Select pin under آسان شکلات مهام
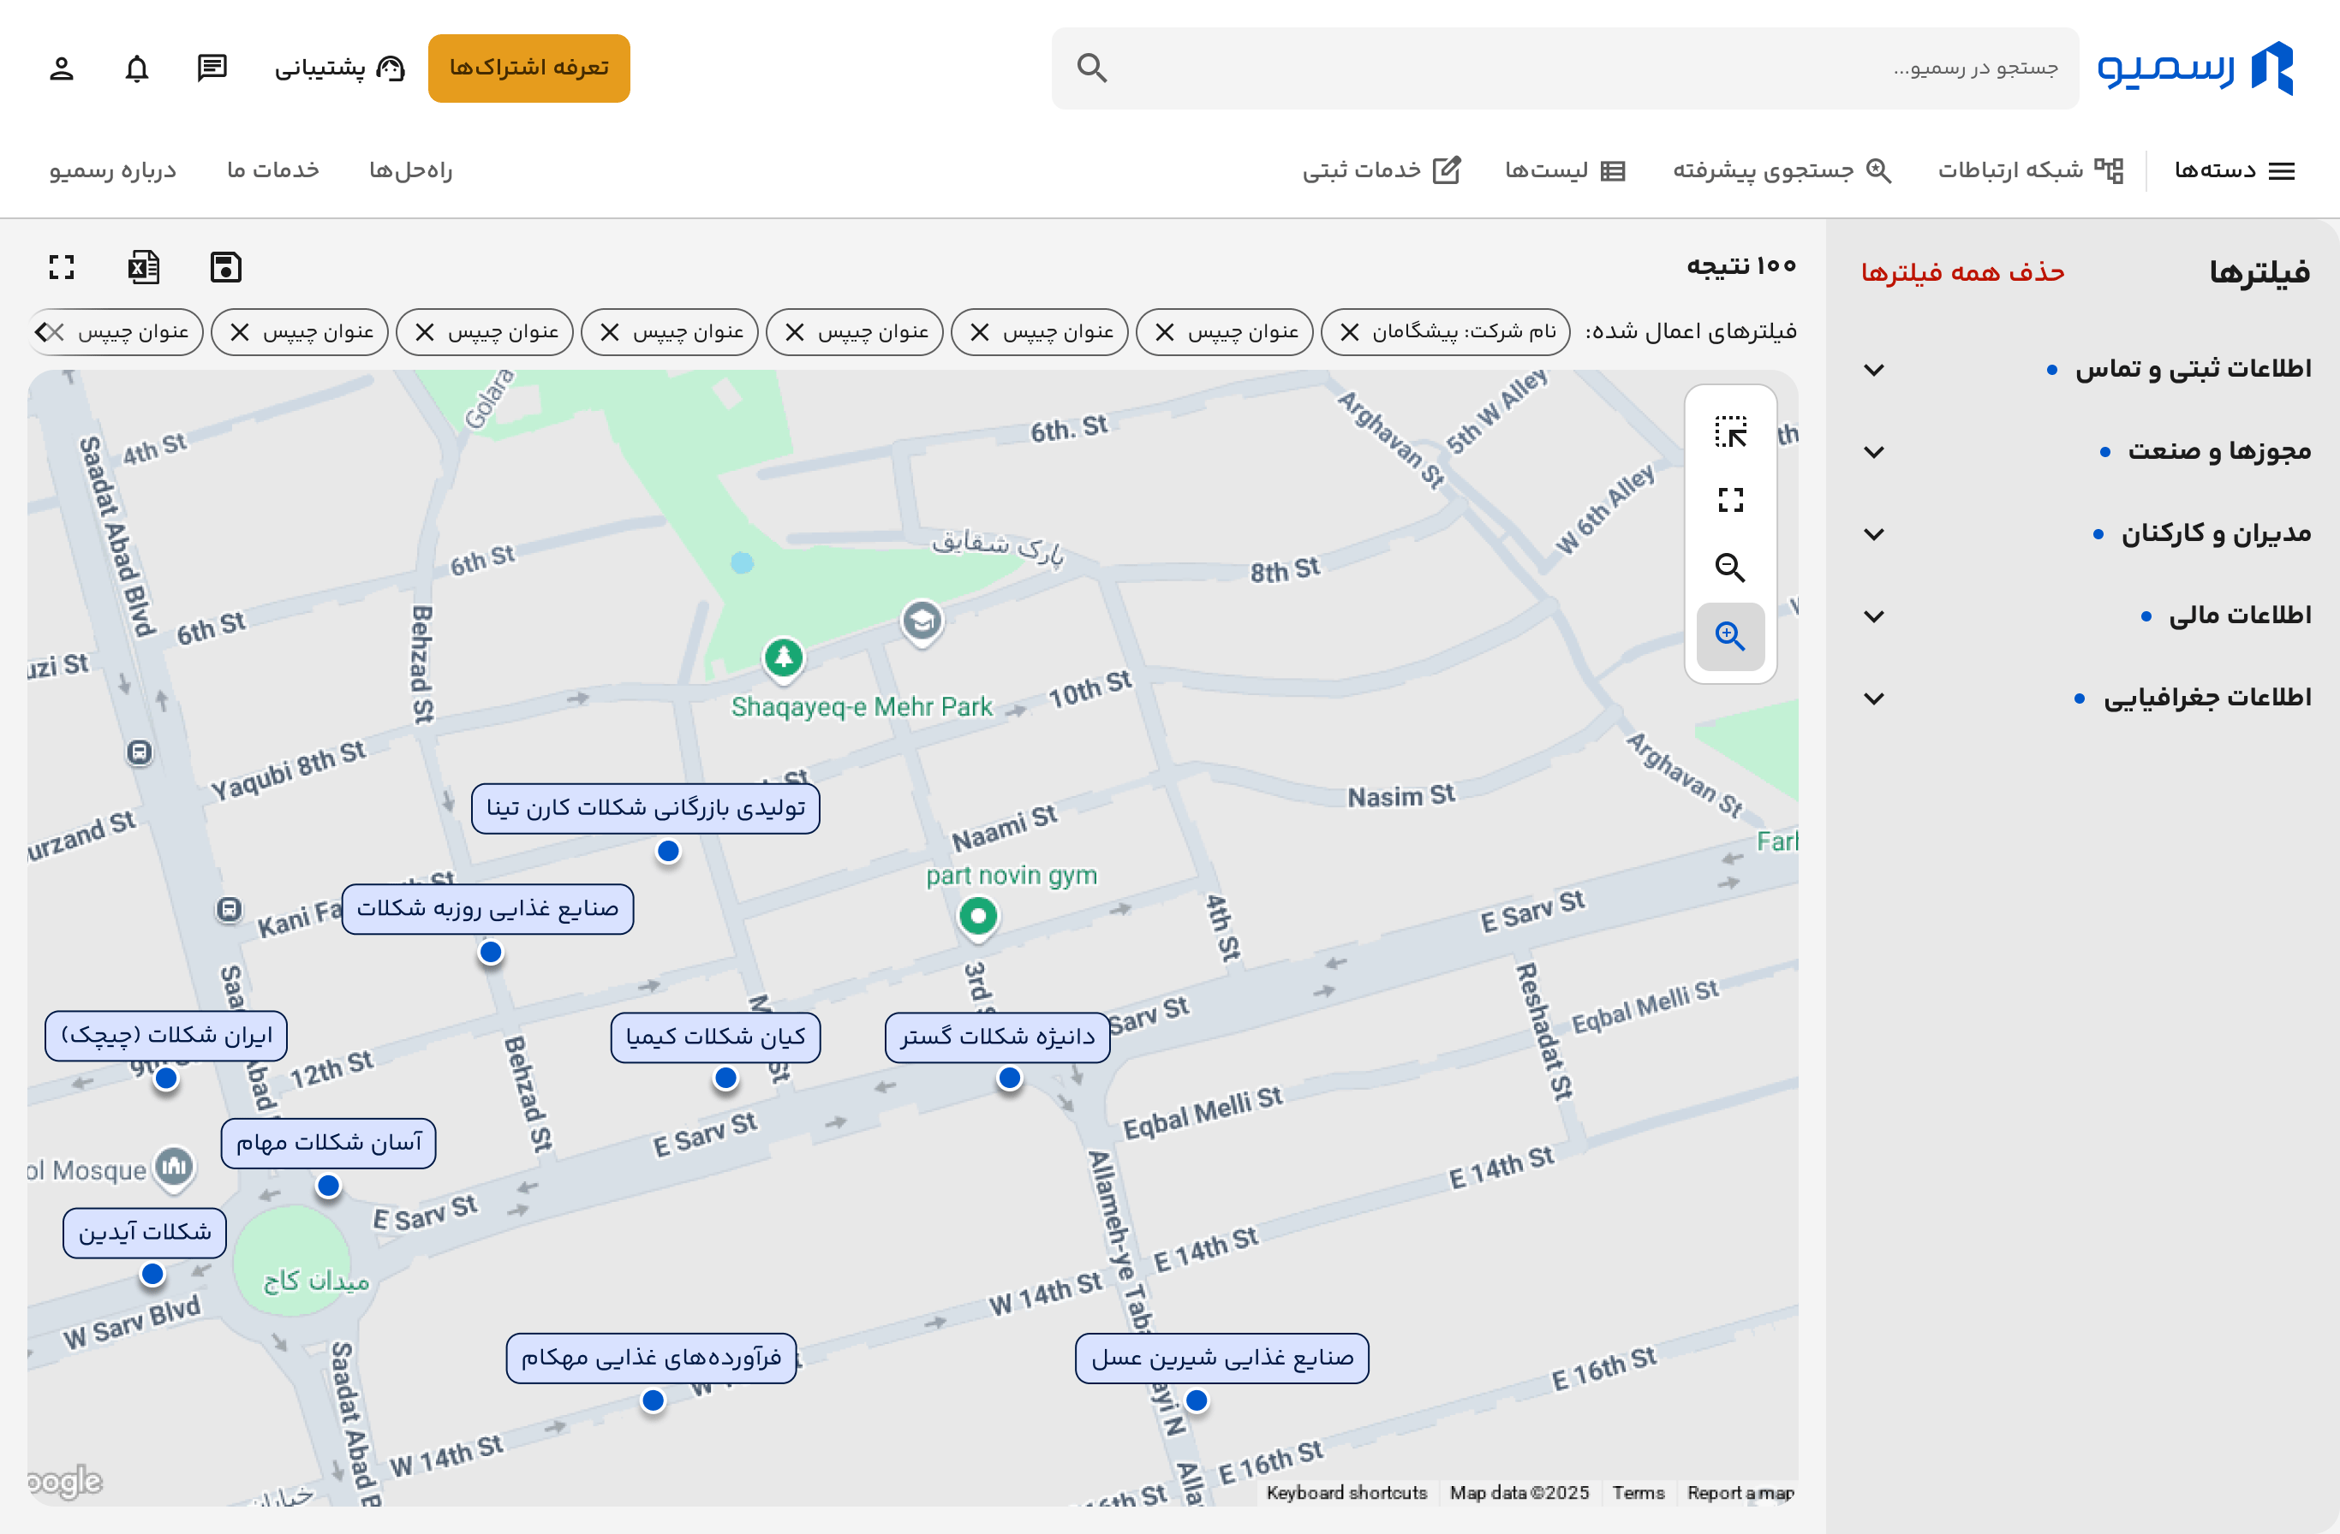Viewport: 2340px width, 1534px height. click(x=328, y=1186)
